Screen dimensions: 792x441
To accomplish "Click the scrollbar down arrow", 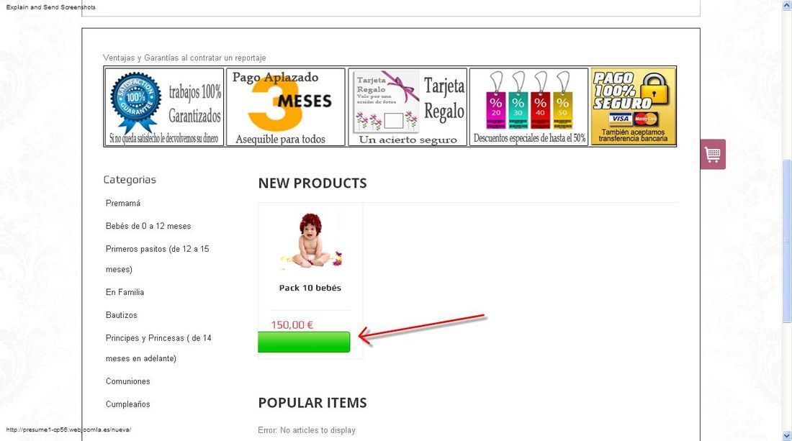I will pos(786,435).
